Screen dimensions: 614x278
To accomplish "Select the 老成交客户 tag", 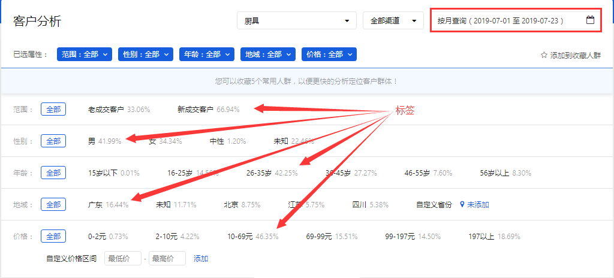I will coord(119,109).
